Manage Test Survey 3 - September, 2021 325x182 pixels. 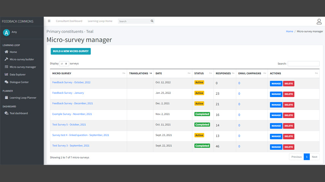tap(276, 147)
